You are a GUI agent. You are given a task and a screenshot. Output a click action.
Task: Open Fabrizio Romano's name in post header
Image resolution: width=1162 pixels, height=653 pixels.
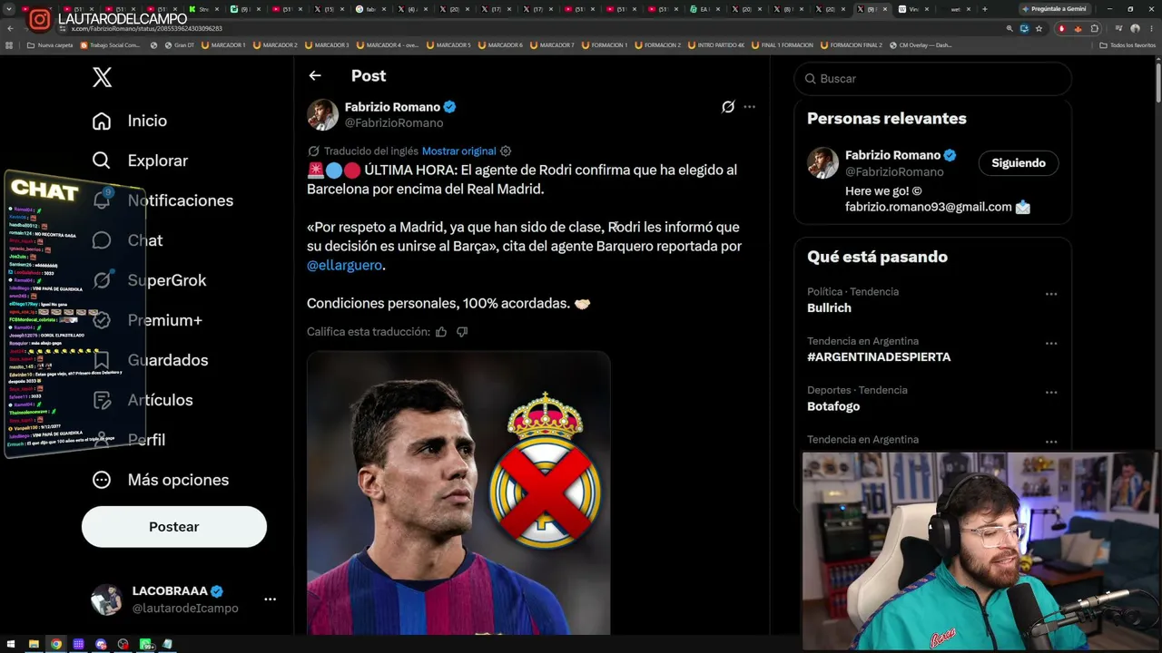click(392, 107)
